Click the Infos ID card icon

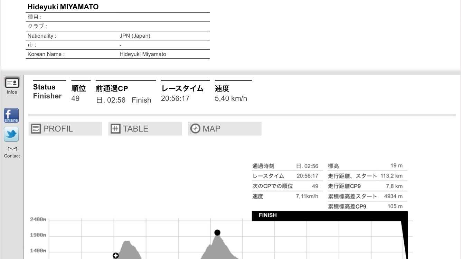(12, 83)
